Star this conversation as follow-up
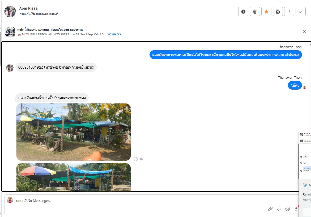The width and height of the screenshot is (311, 217). 266,11
